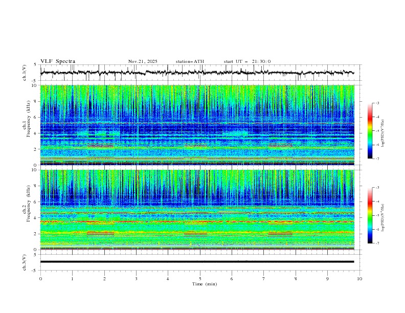Click the 'Time (min)' axis title
Viewport: 405px width, 313px height.
(205, 284)
